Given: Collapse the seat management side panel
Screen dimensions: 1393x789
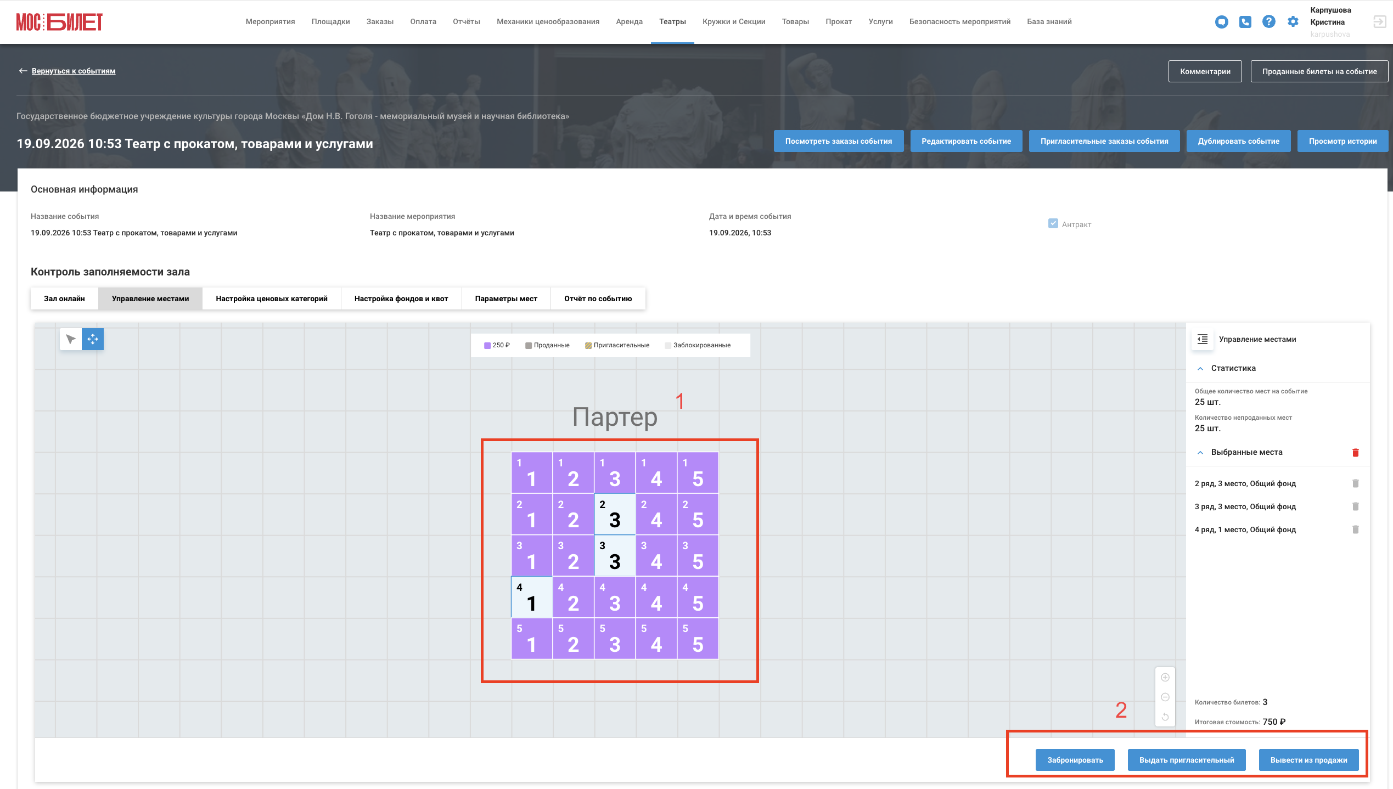Looking at the screenshot, I should click(1203, 339).
